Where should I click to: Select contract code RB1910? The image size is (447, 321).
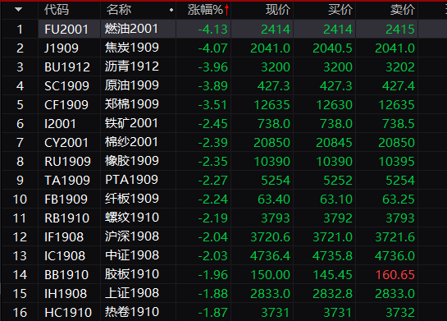[67, 218]
